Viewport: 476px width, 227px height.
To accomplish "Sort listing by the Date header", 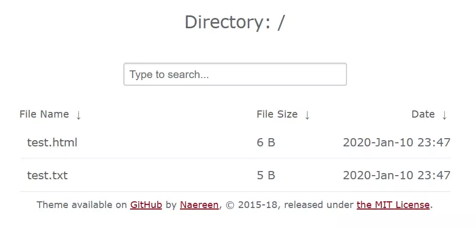I will [x=423, y=115].
